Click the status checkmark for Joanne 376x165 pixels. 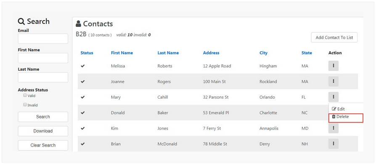(83, 81)
